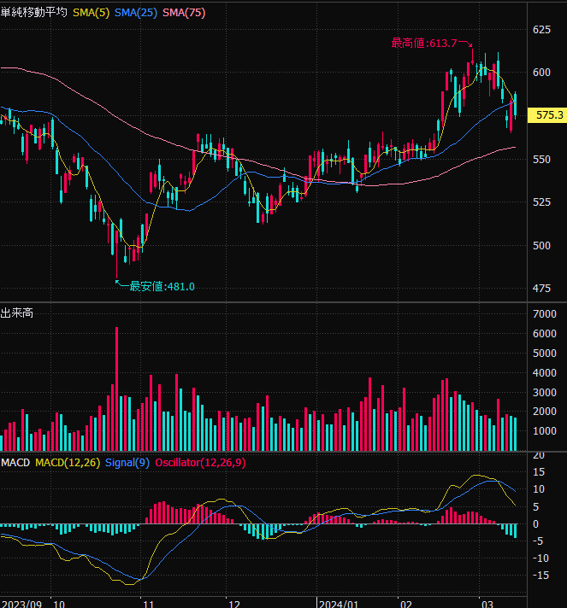Click the current price tag 575.3
Viewport: 567px width, 608px height.
tap(547, 115)
